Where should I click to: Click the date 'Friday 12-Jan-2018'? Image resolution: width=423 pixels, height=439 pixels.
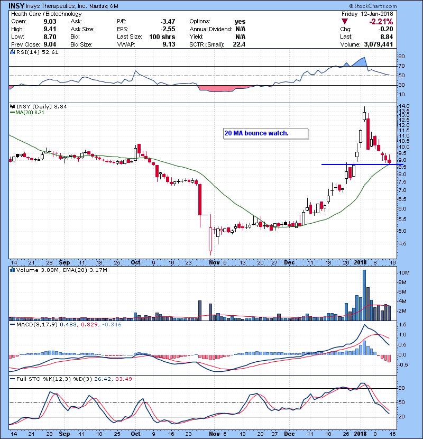tap(367, 14)
